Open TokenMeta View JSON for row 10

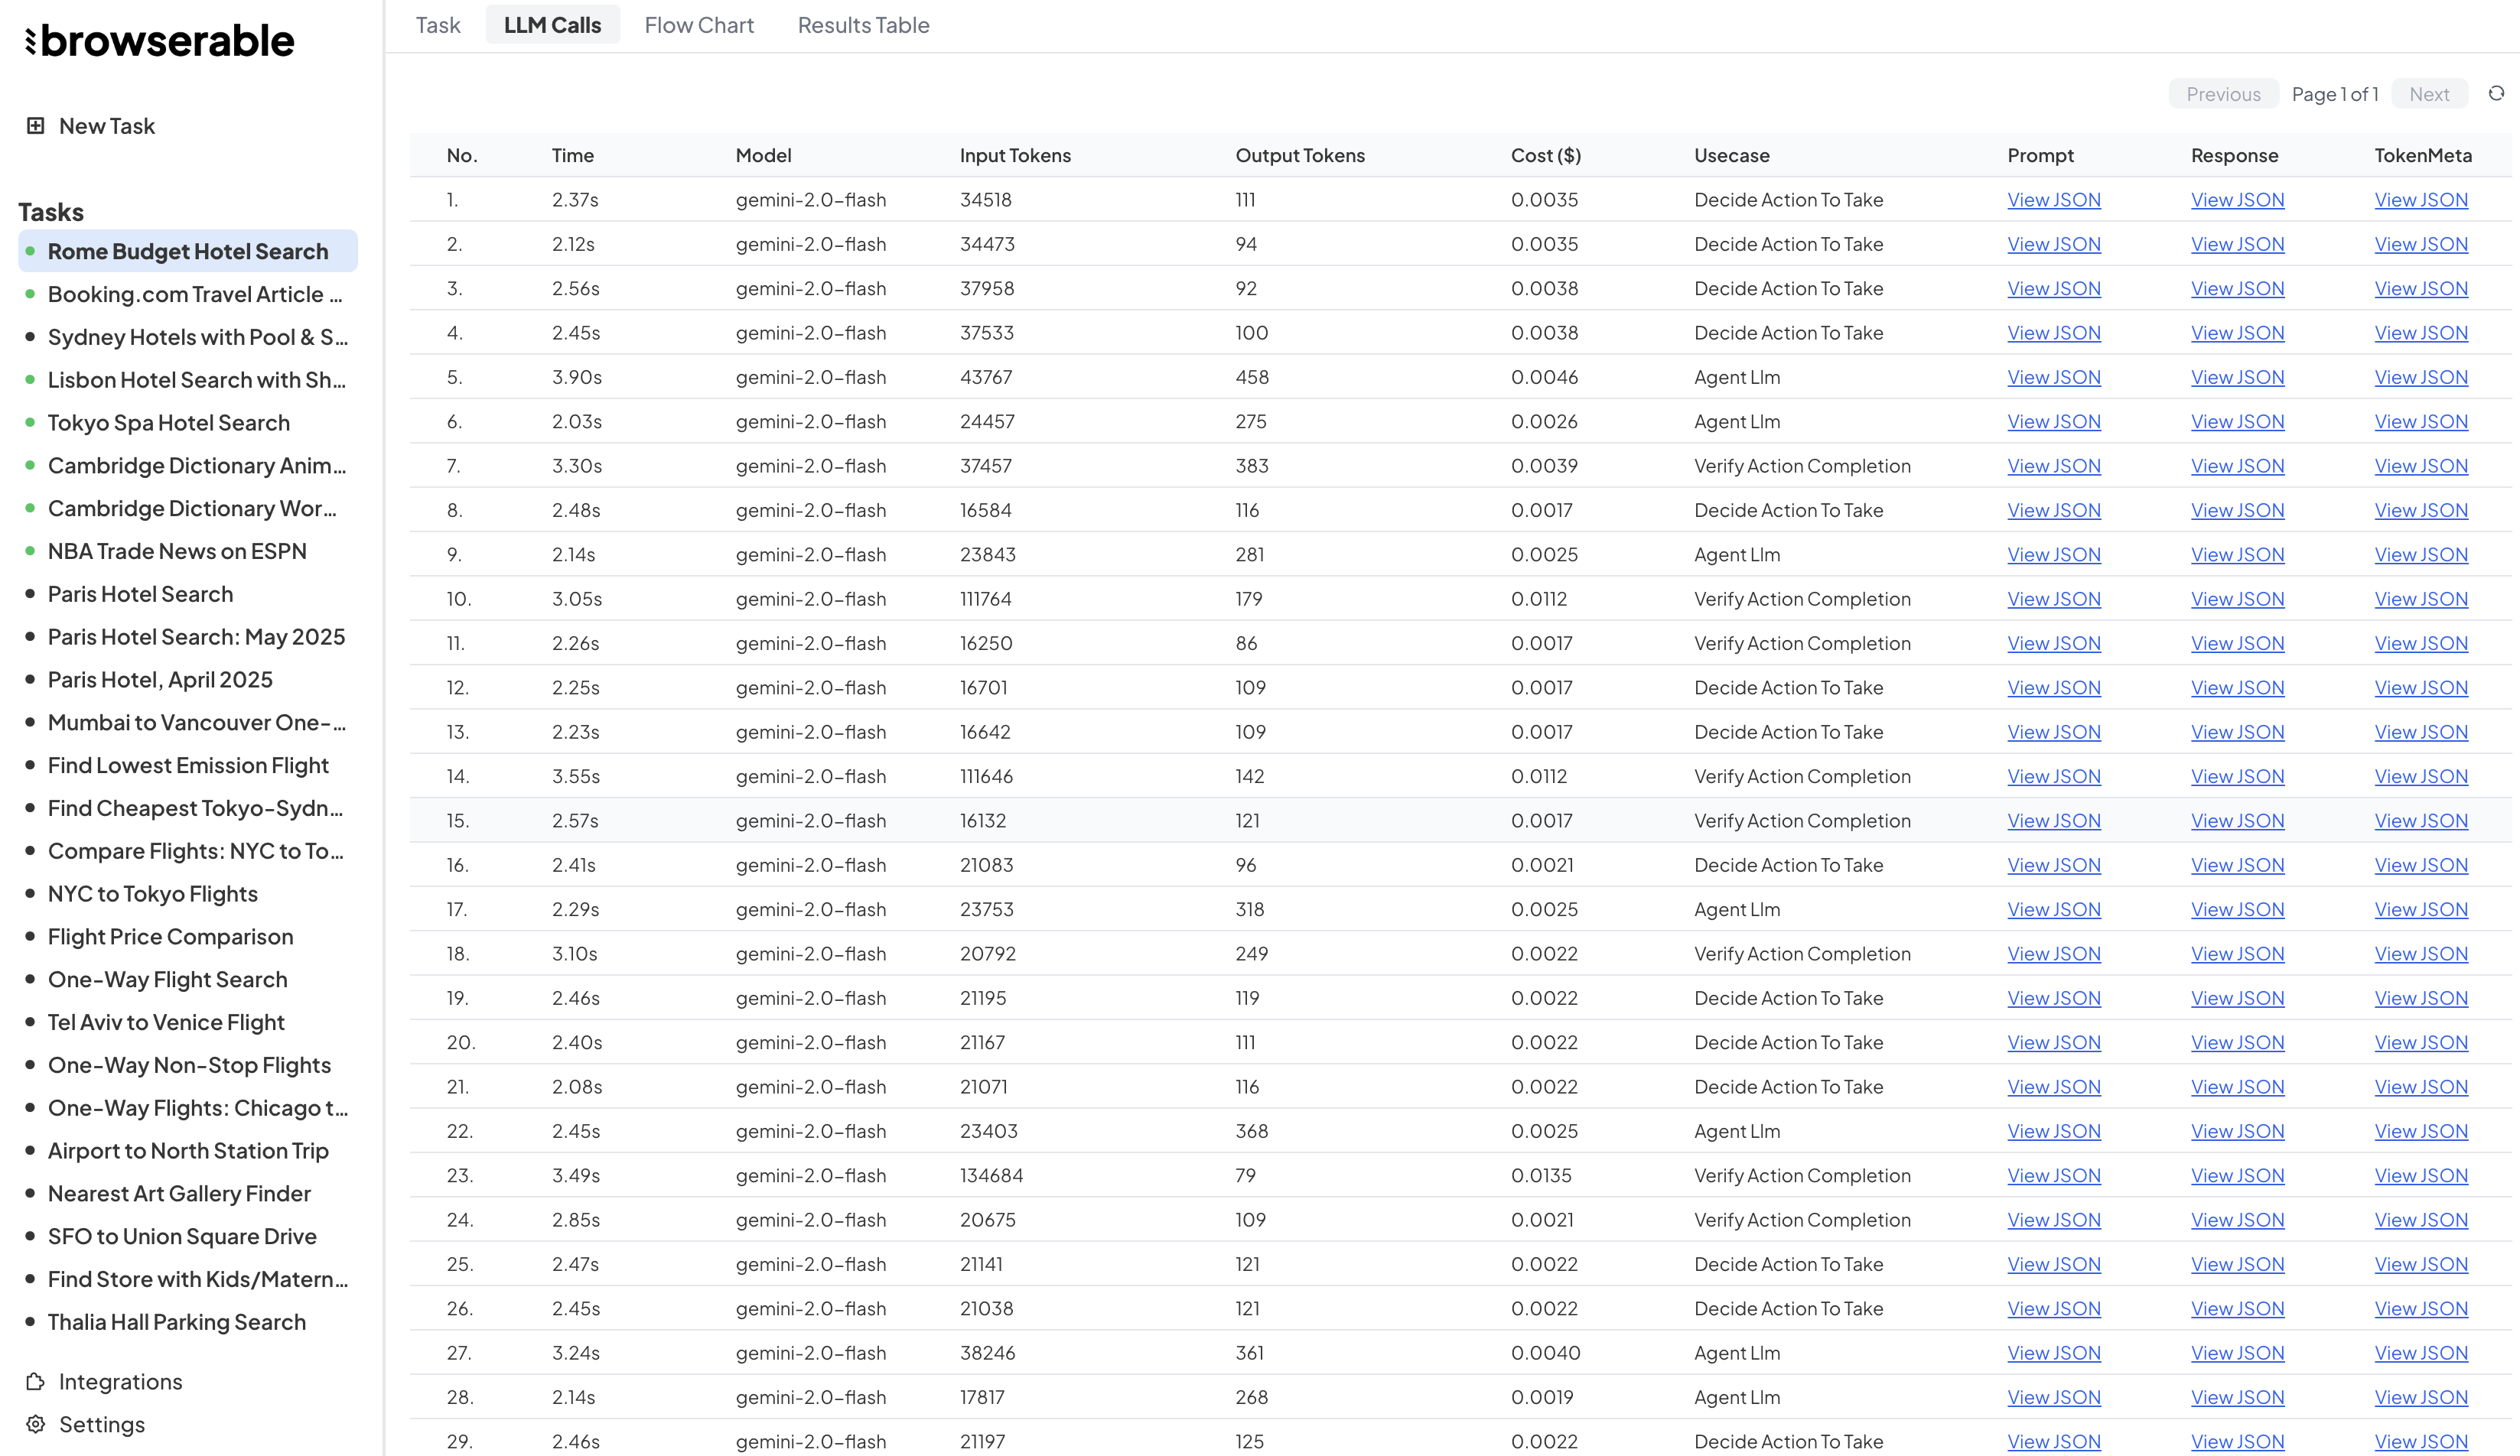2420,599
